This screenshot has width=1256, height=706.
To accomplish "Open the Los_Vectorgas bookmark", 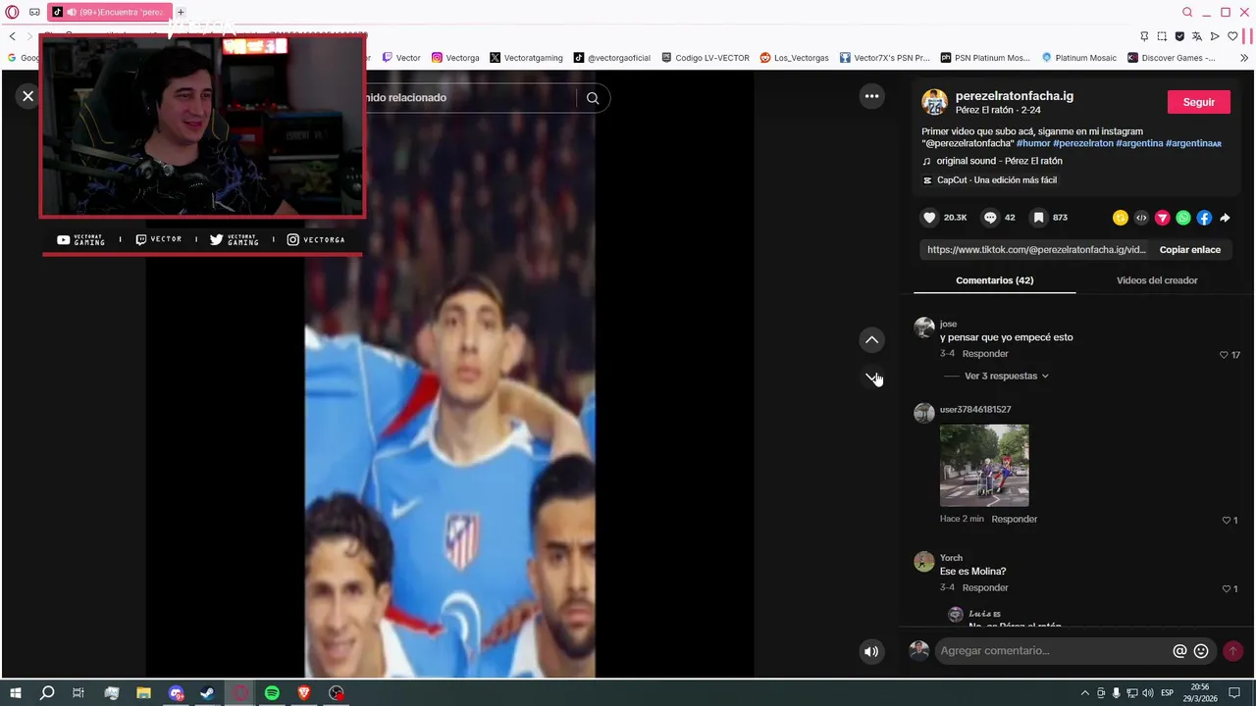I will coord(795,58).
